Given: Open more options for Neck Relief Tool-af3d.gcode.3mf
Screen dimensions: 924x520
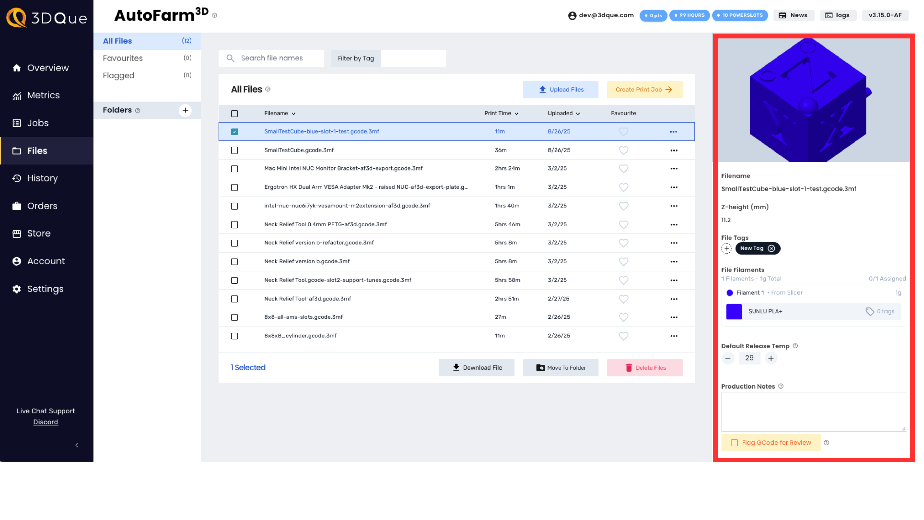Looking at the screenshot, I should click(x=674, y=299).
